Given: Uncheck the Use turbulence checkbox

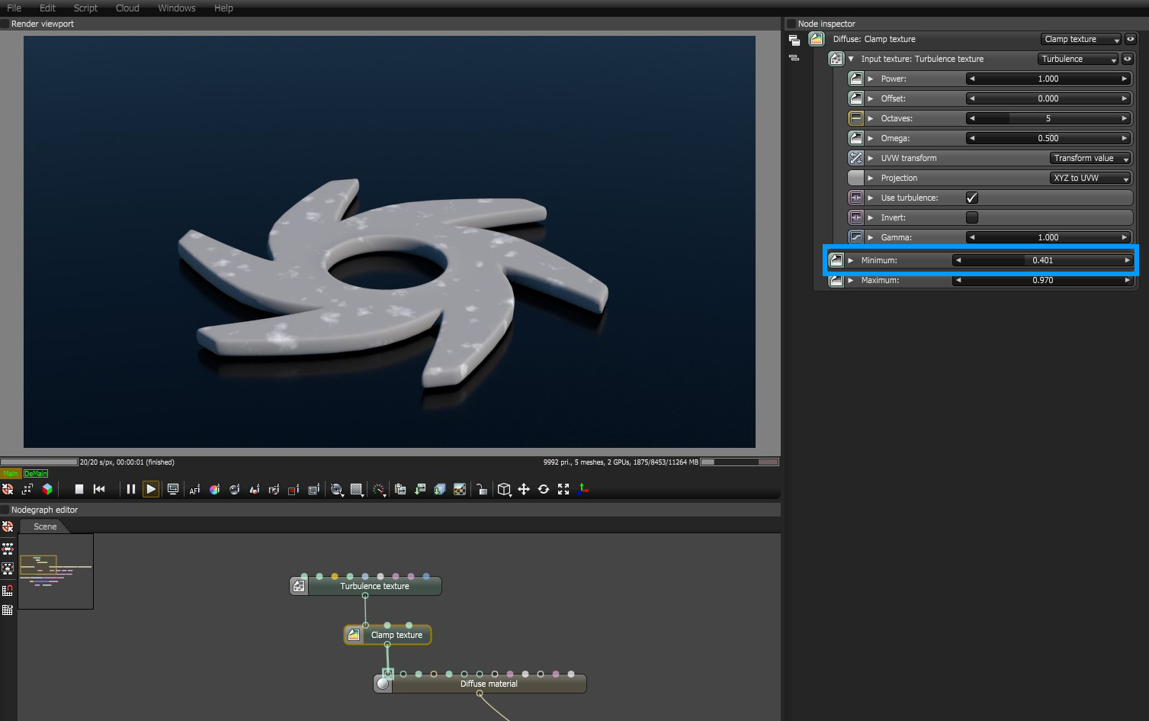Looking at the screenshot, I should pos(972,198).
